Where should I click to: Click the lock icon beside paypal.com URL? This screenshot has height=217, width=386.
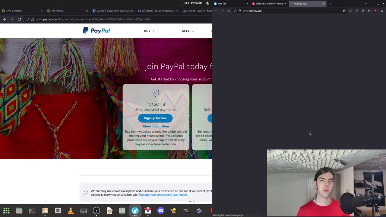coord(33,19)
